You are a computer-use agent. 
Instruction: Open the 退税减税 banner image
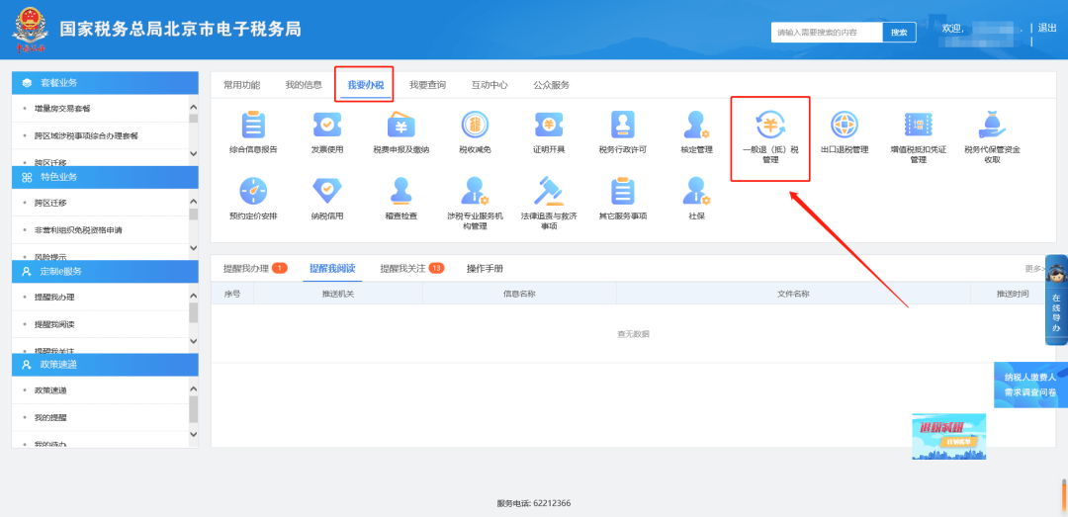tap(948, 436)
